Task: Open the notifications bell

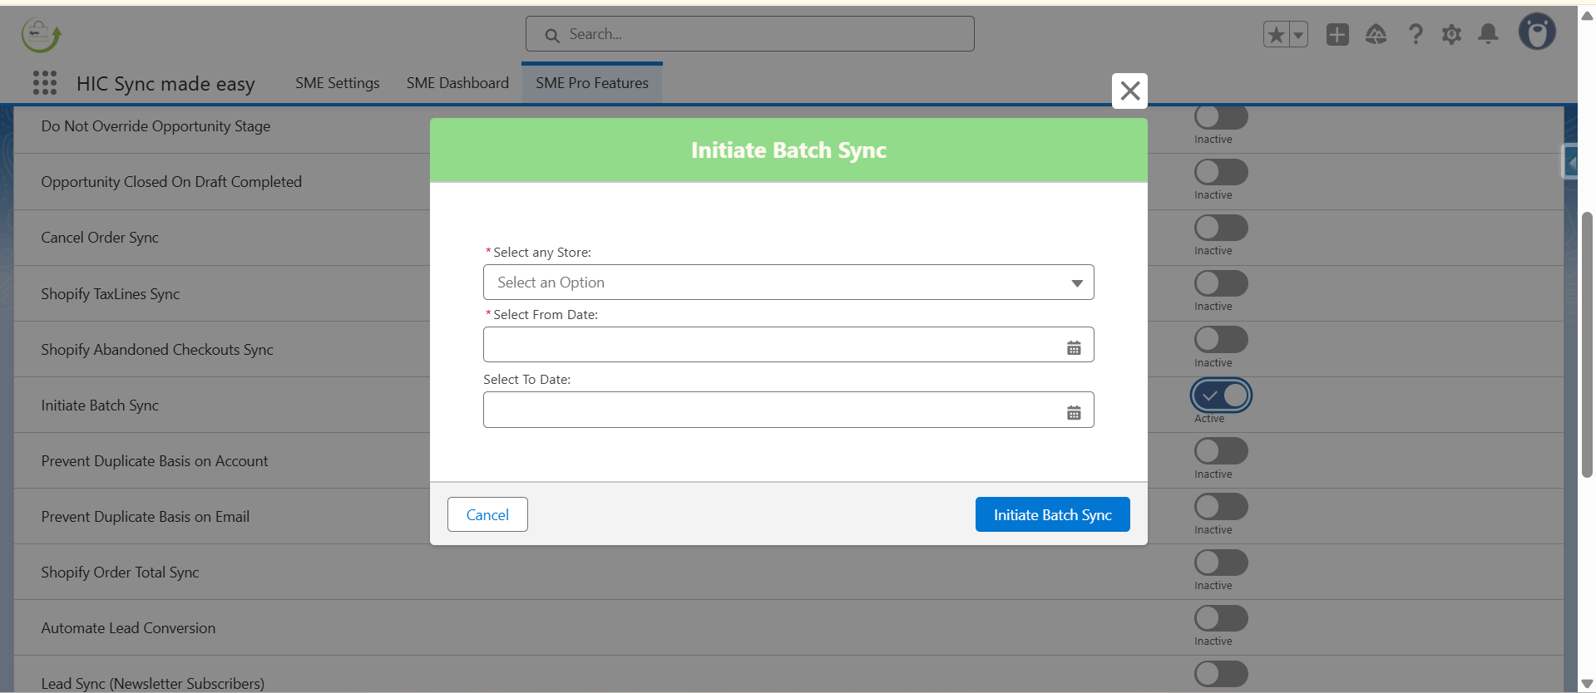Action: coord(1488,34)
